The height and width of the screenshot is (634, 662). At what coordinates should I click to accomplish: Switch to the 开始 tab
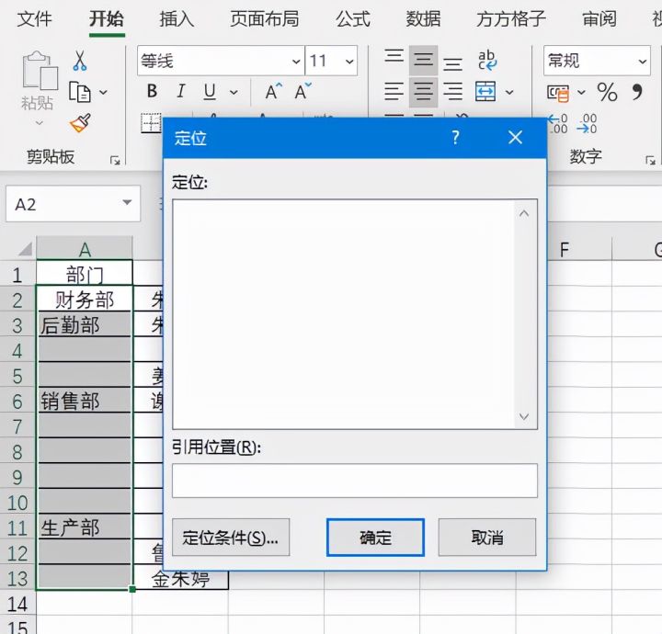107,19
